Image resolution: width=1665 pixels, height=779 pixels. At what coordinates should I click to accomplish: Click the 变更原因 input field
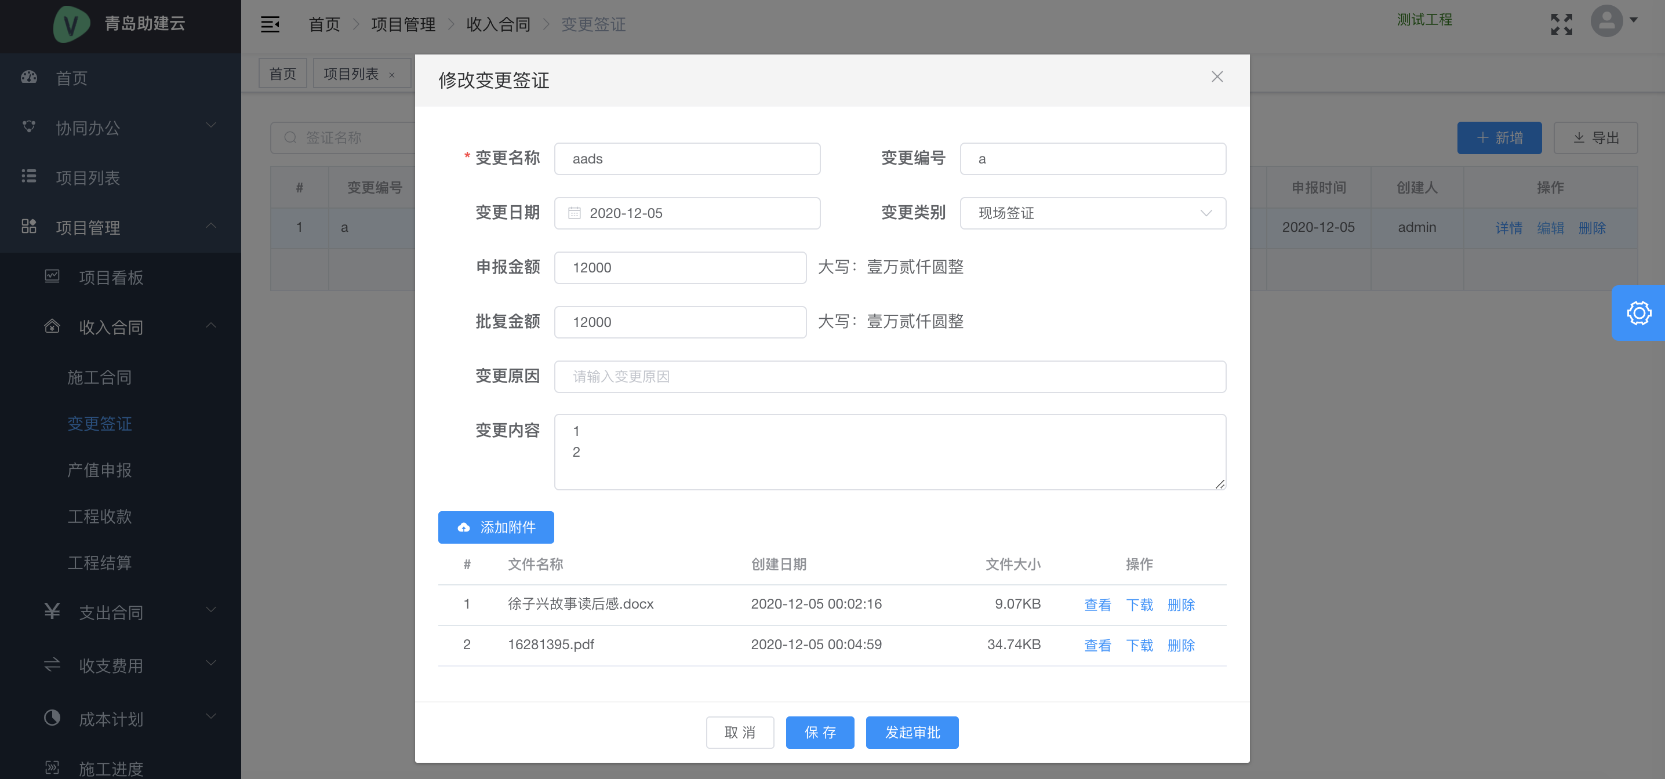889,376
